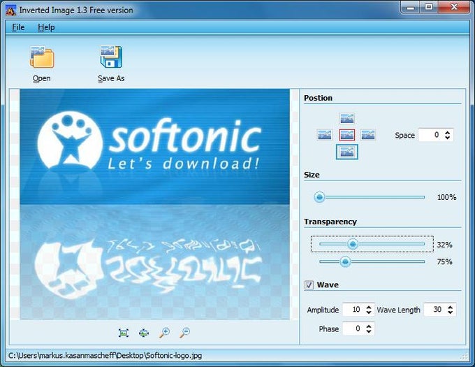475x367 pixels.
Task: Click the Wave label text
Action: pos(328,285)
